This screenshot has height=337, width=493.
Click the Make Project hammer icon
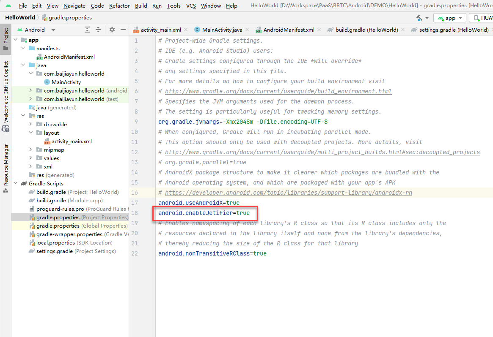tap(419, 18)
